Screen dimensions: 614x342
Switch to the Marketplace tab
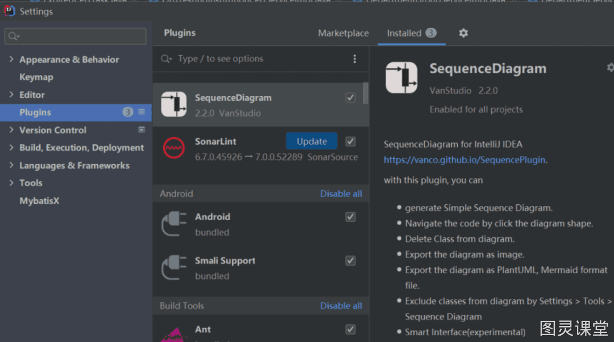(x=343, y=34)
